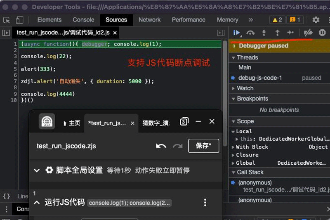The height and width of the screenshot is (220, 330).
Task: Collapse the Threads section
Action: (x=234, y=58)
